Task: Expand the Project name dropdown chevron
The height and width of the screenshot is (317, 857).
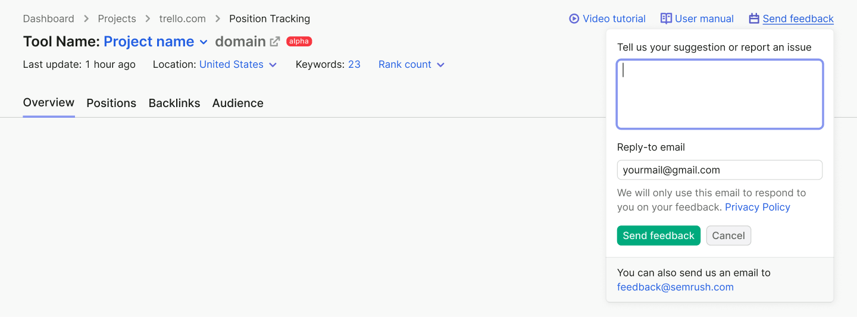Action: click(204, 42)
